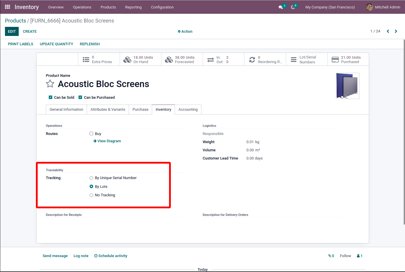The width and height of the screenshot is (405, 272).
Task: Select By Lots tracking option
Action: 91,186
